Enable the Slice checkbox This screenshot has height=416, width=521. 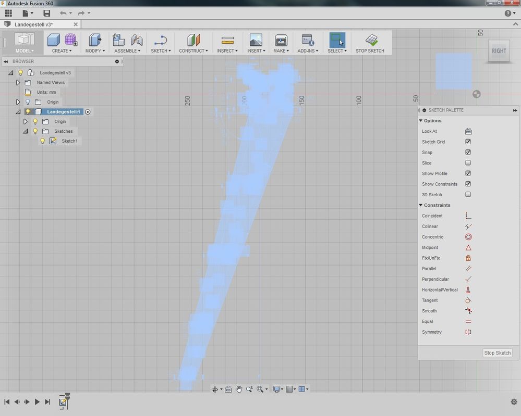point(468,163)
